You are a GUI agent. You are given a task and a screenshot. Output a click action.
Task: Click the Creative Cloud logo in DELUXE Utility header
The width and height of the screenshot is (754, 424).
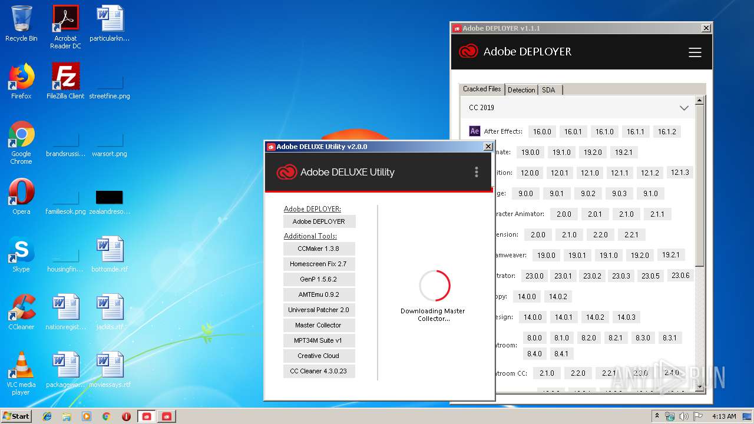point(286,172)
